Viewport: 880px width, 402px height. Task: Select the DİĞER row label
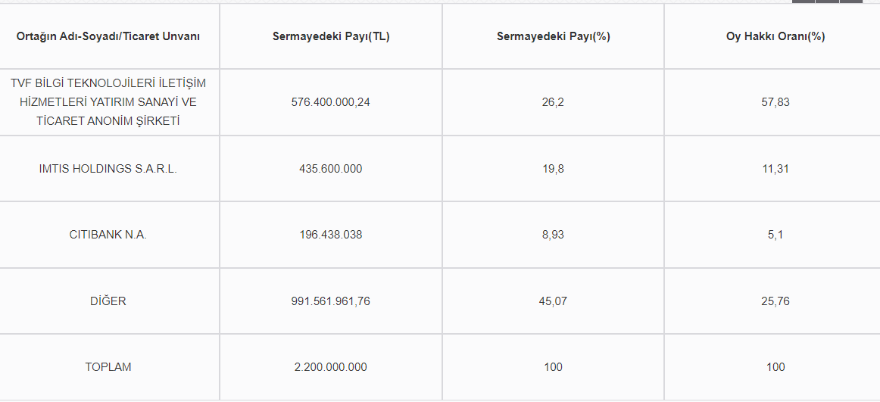[x=108, y=301]
